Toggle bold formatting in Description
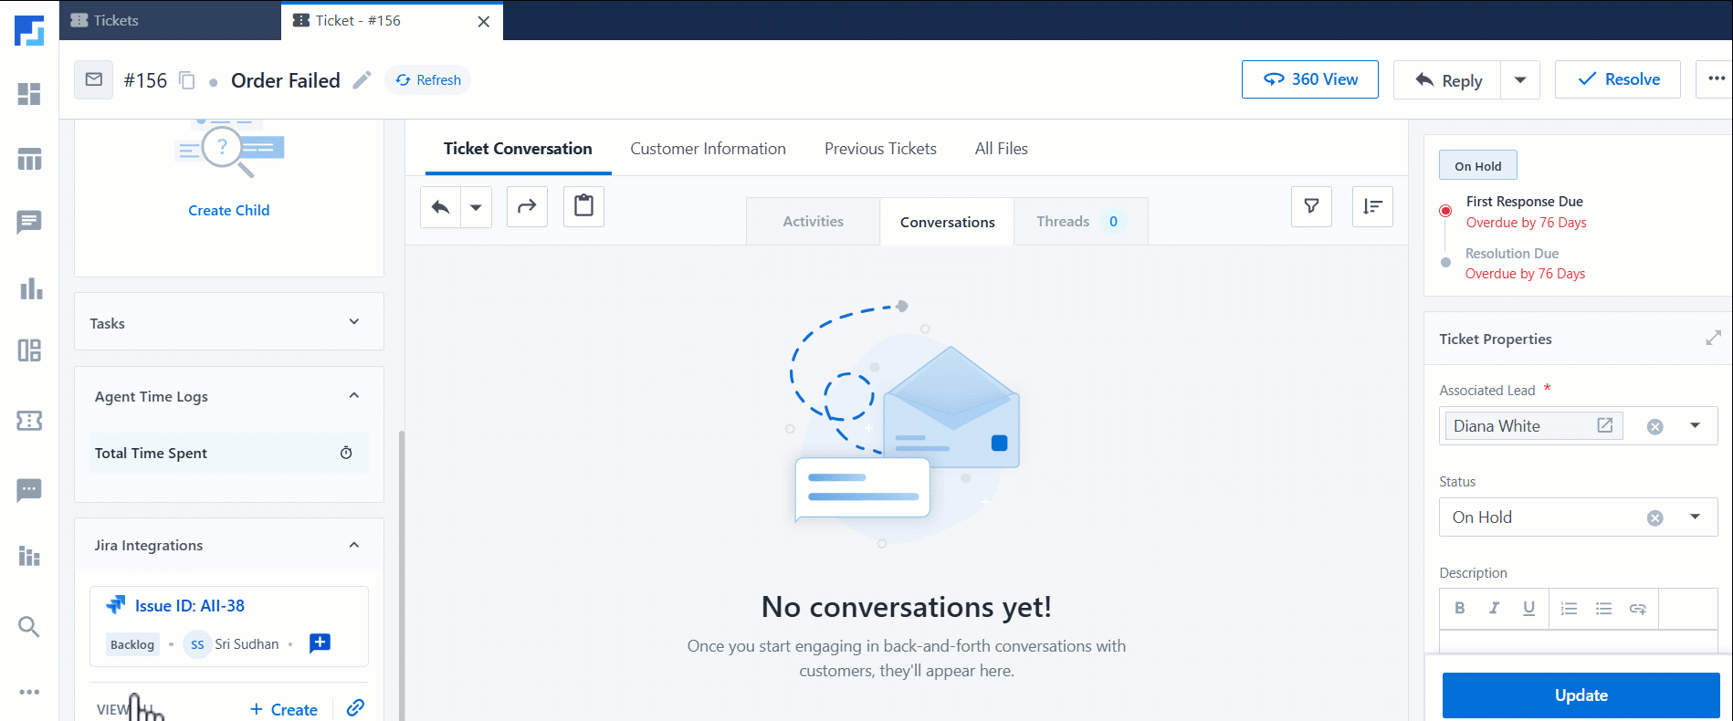1733x721 pixels. [1460, 609]
